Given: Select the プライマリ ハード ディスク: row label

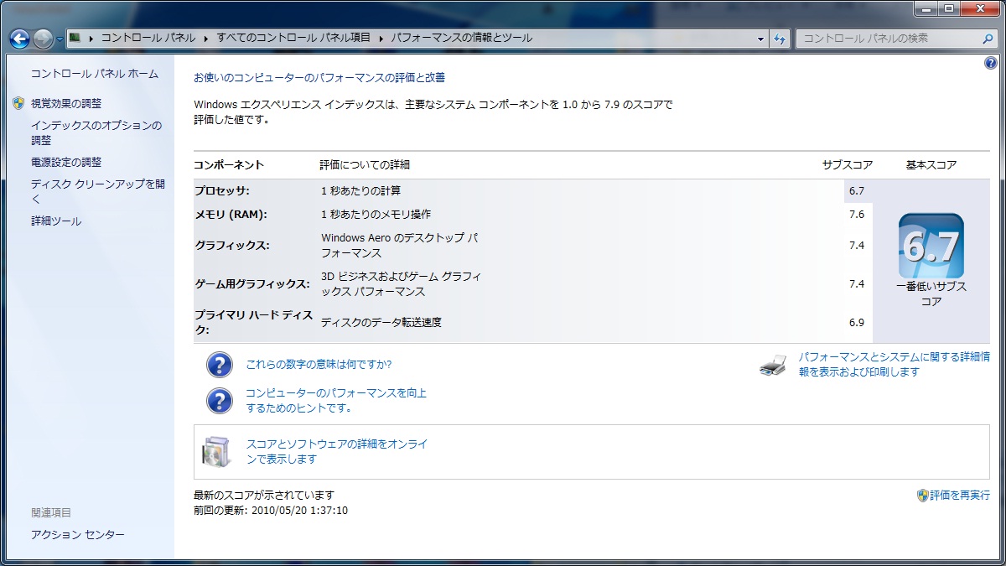Looking at the screenshot, I should coord(254,323).
